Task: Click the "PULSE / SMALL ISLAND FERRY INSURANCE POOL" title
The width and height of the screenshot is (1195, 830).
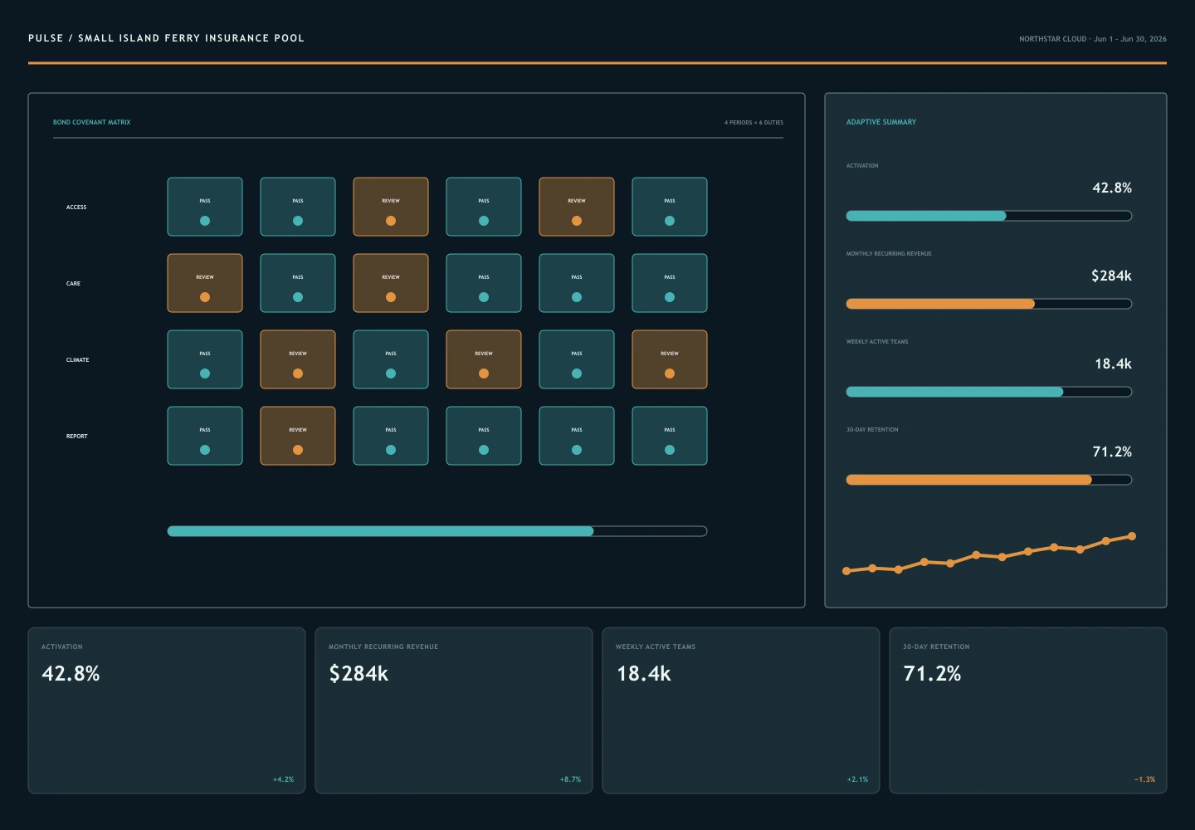Action: (166, 38)
